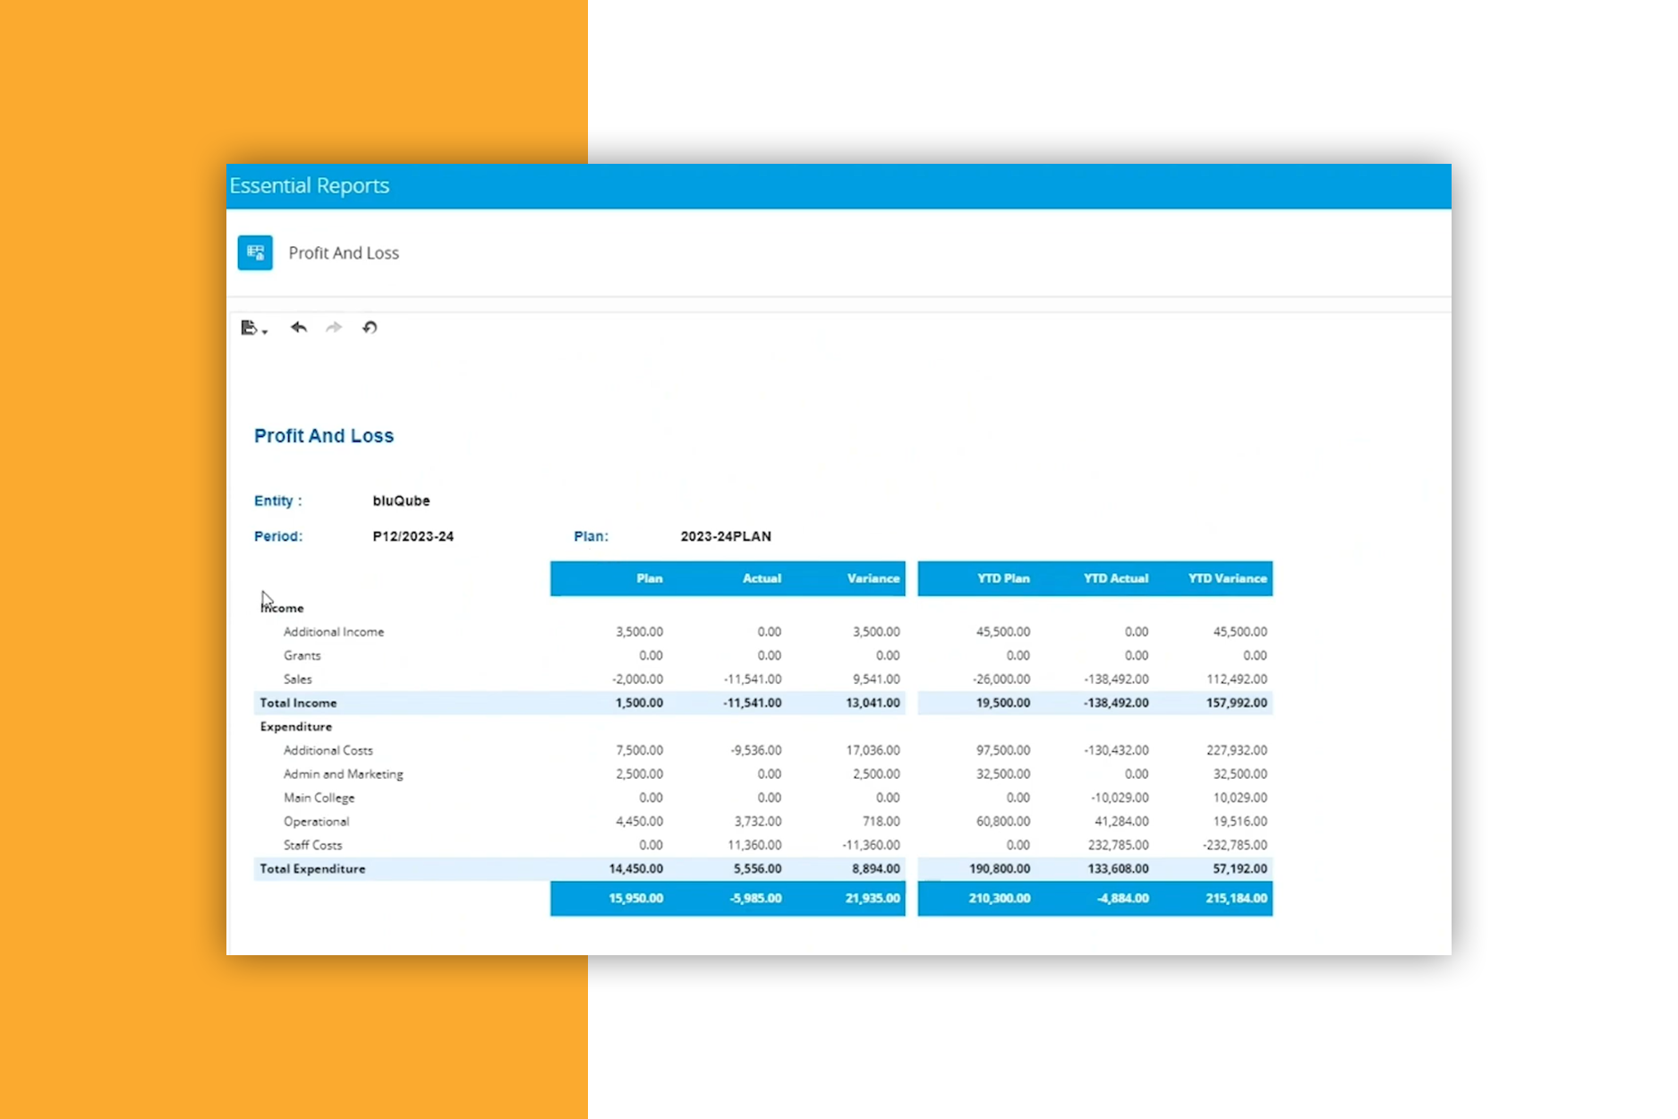Click the Expenditure section heading
1678x1119 pixels.
(296, 727)
